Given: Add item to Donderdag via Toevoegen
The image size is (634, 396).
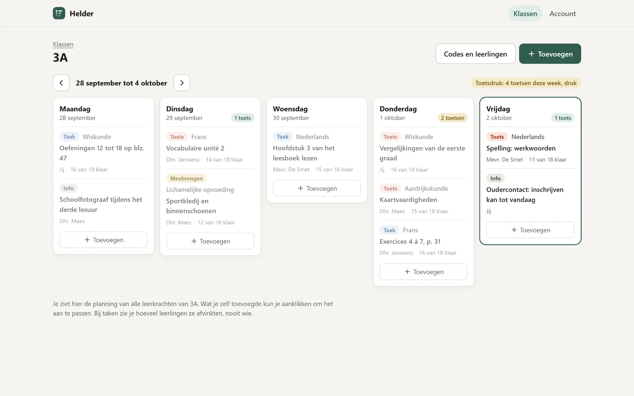Looking at the screenshot, I should tap(424, 271).
